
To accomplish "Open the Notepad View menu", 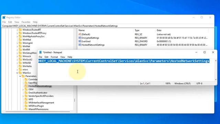I will [63, 57].
